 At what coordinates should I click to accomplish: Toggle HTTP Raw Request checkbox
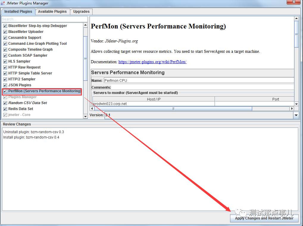(x=5, y=68)
